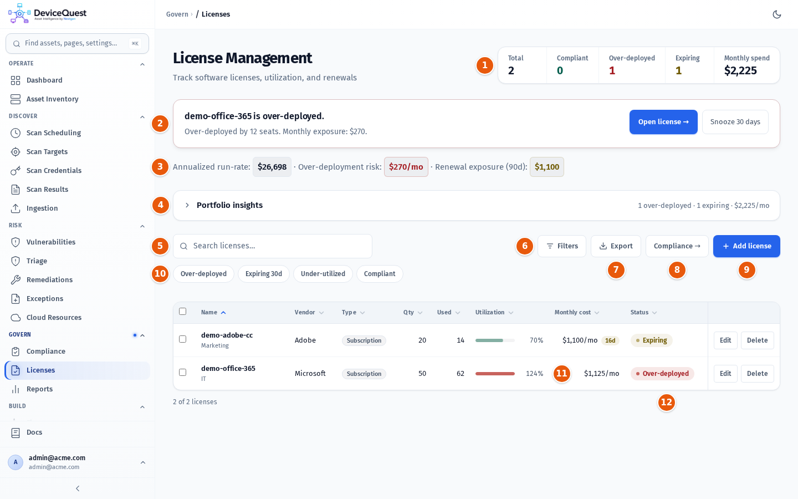Select all licenses with header checkbox

pyautogui.click(x=183, y=312)
